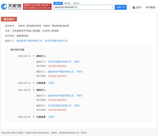158x136 pixels.
Task: Open 融创房地产集团有限公司 link in 被执行人 header
Action: click(29, 41)
